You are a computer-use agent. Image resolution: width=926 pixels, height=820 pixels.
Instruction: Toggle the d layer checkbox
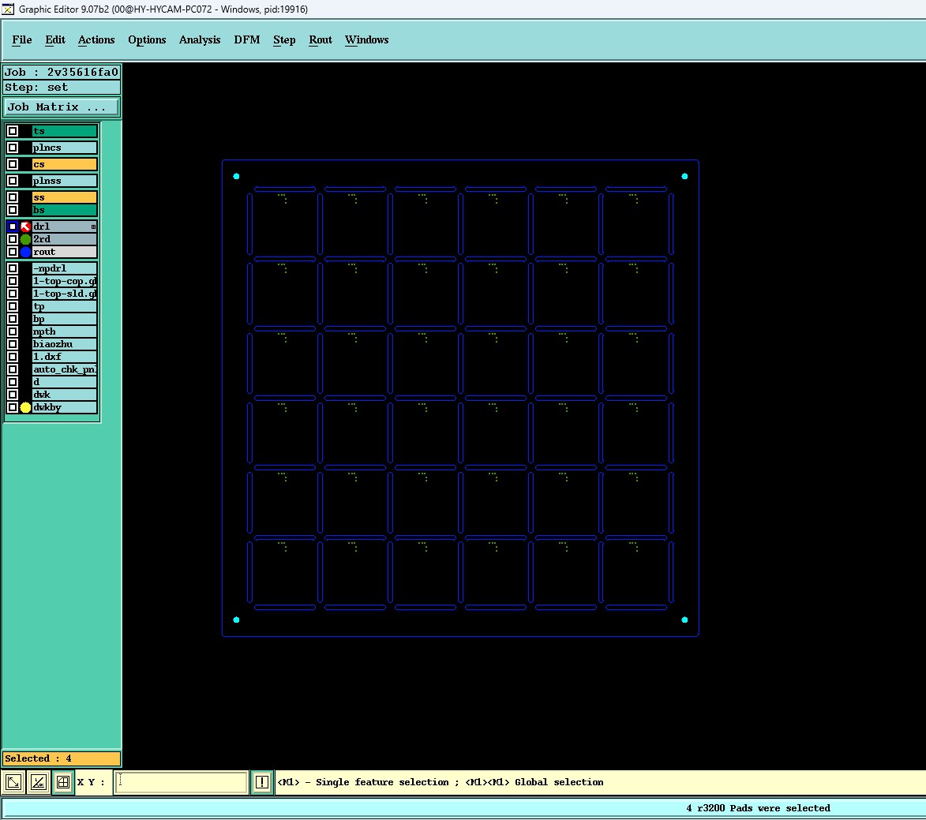click(13, 382)
